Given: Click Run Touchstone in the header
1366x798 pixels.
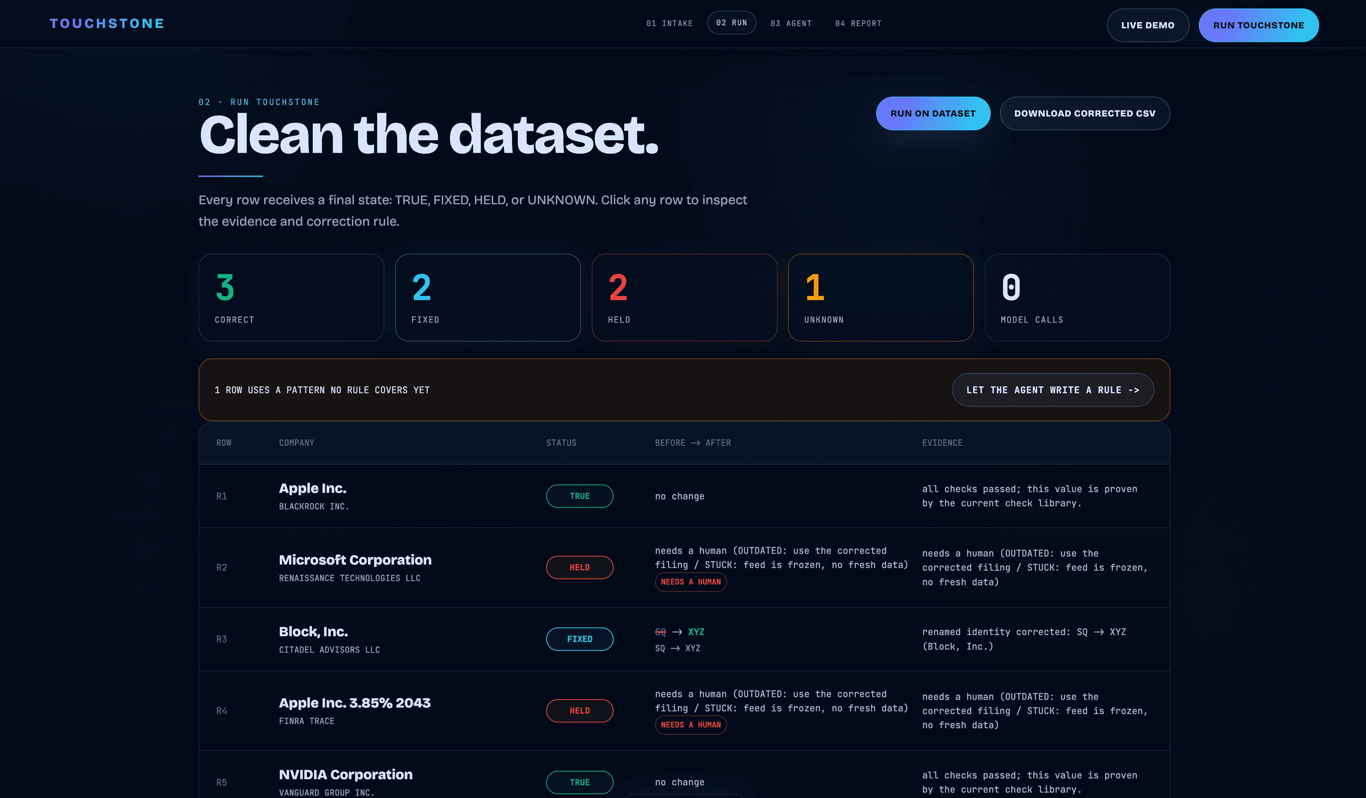Looking at the screenshot, I should pos(1258,25).
